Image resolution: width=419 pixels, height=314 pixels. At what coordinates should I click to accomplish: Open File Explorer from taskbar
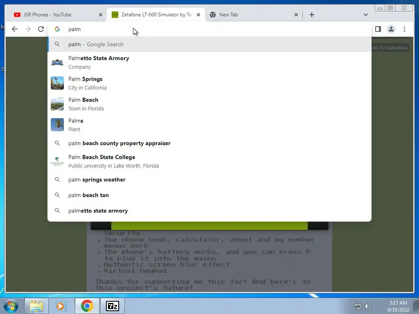(36, 306)
